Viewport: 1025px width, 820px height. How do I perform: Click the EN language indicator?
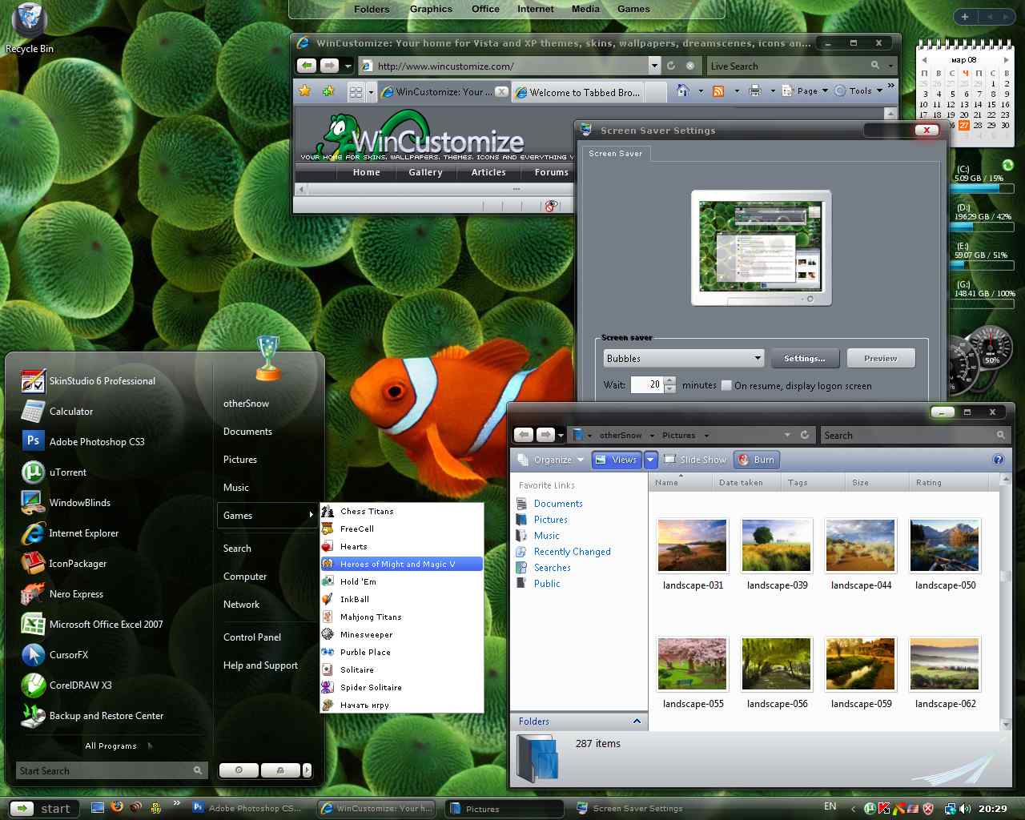pos(830,806)
